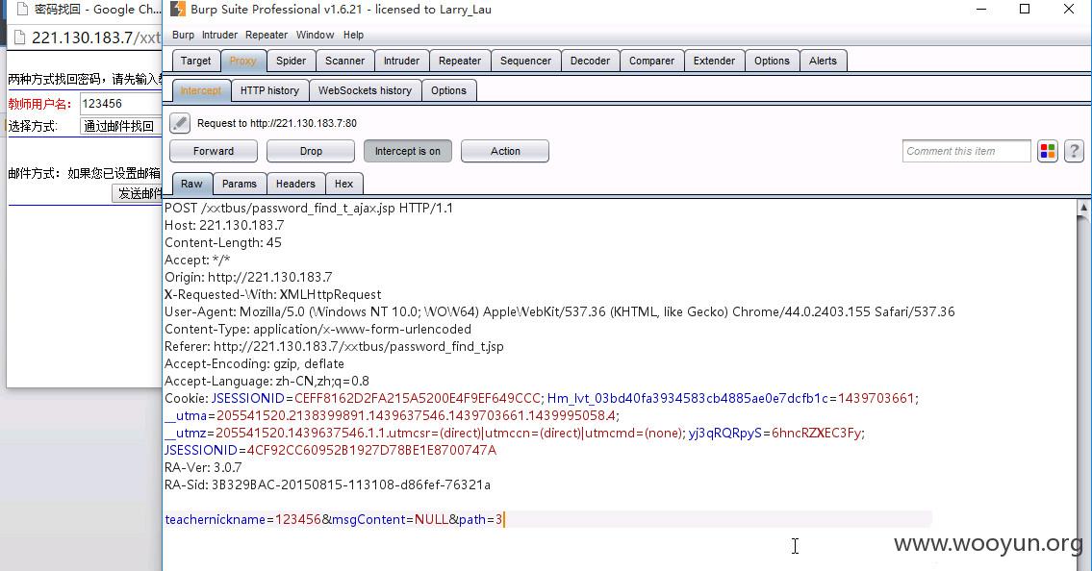Forward the intercepted request
The height and width of the screenshot is (571, 1092).
pyautogui.click(x=213, y=151)
